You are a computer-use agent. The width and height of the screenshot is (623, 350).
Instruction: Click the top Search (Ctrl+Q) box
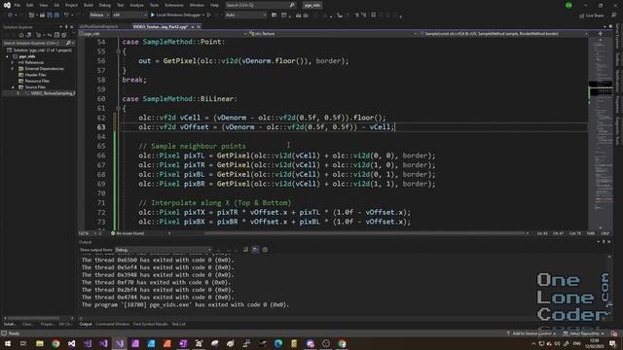tap(260, 5)
